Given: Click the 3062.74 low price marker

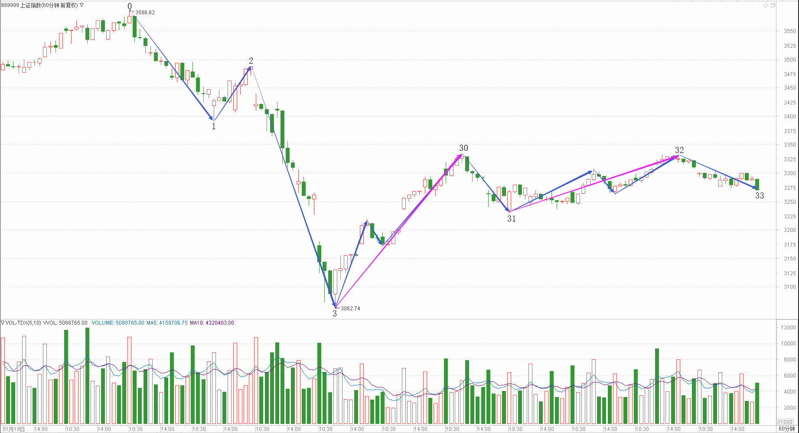Looking at the screenshot, I should (350, 309).
